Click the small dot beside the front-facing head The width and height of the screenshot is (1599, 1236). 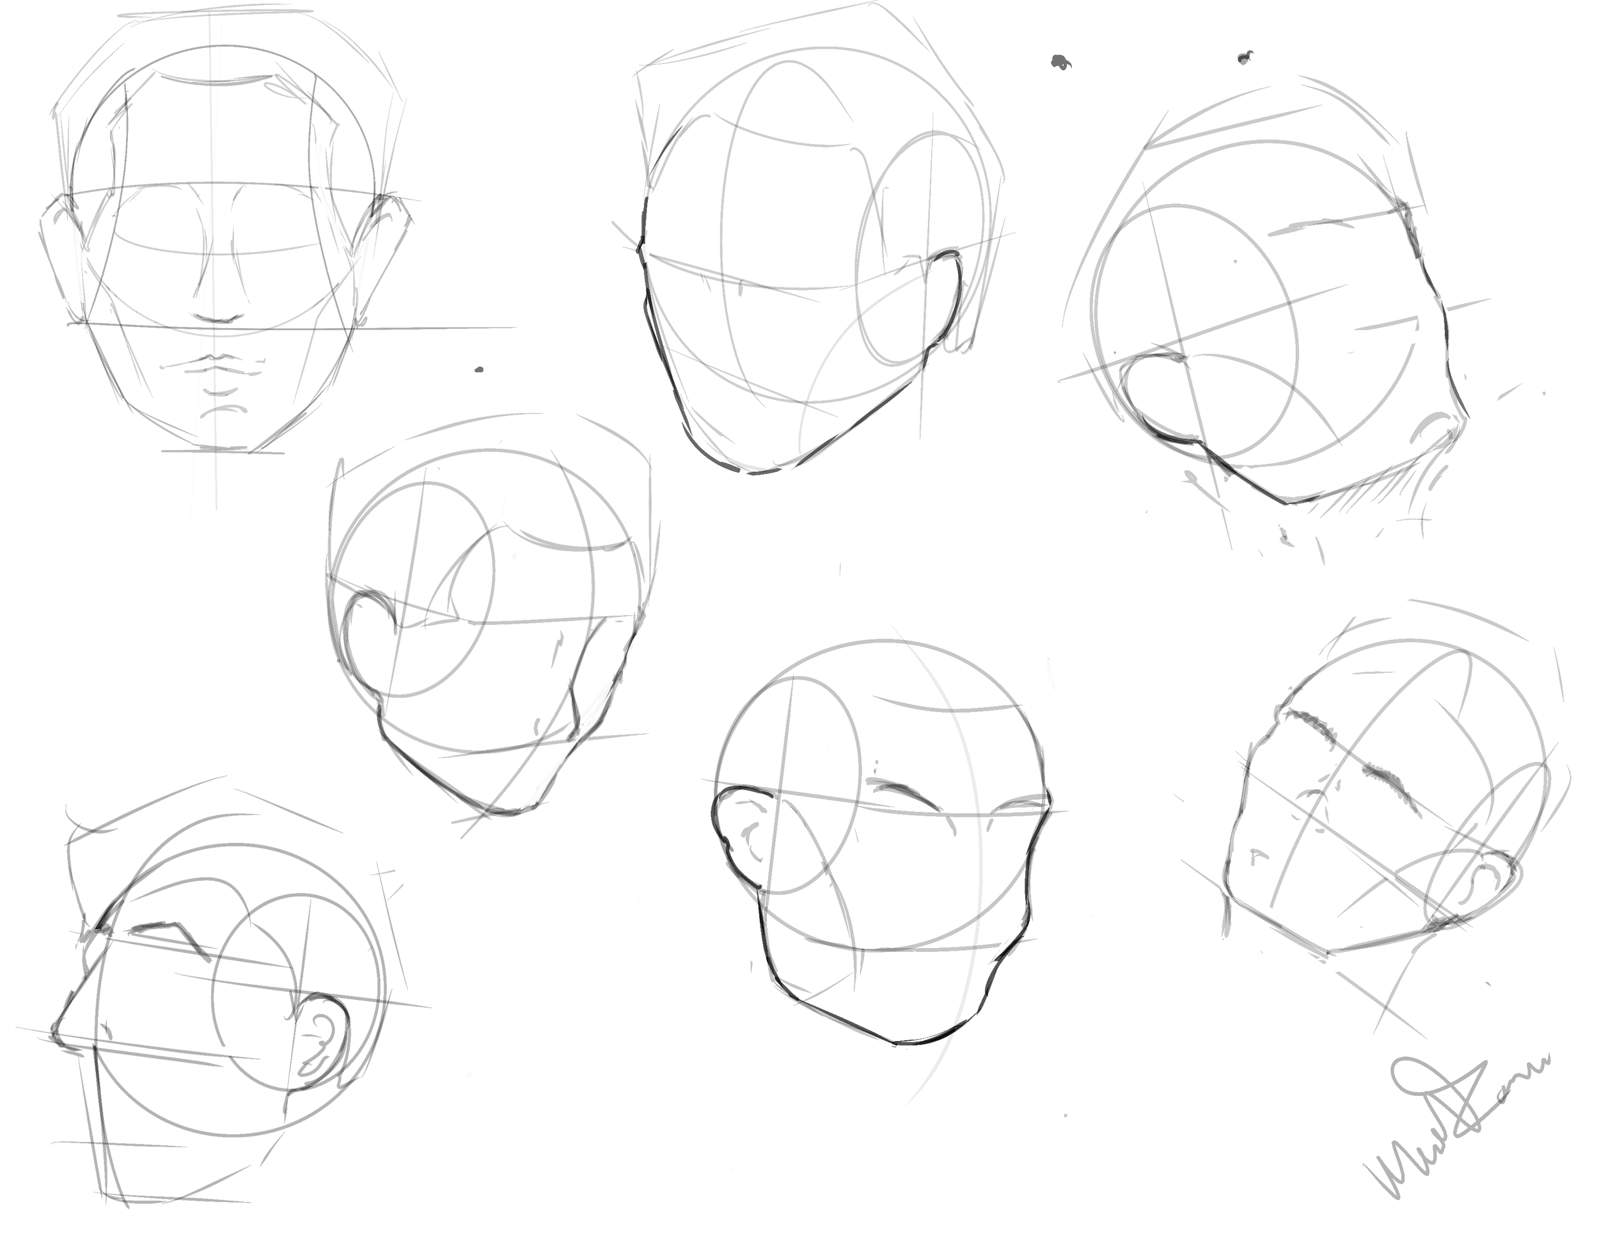[x=479, y=370]
